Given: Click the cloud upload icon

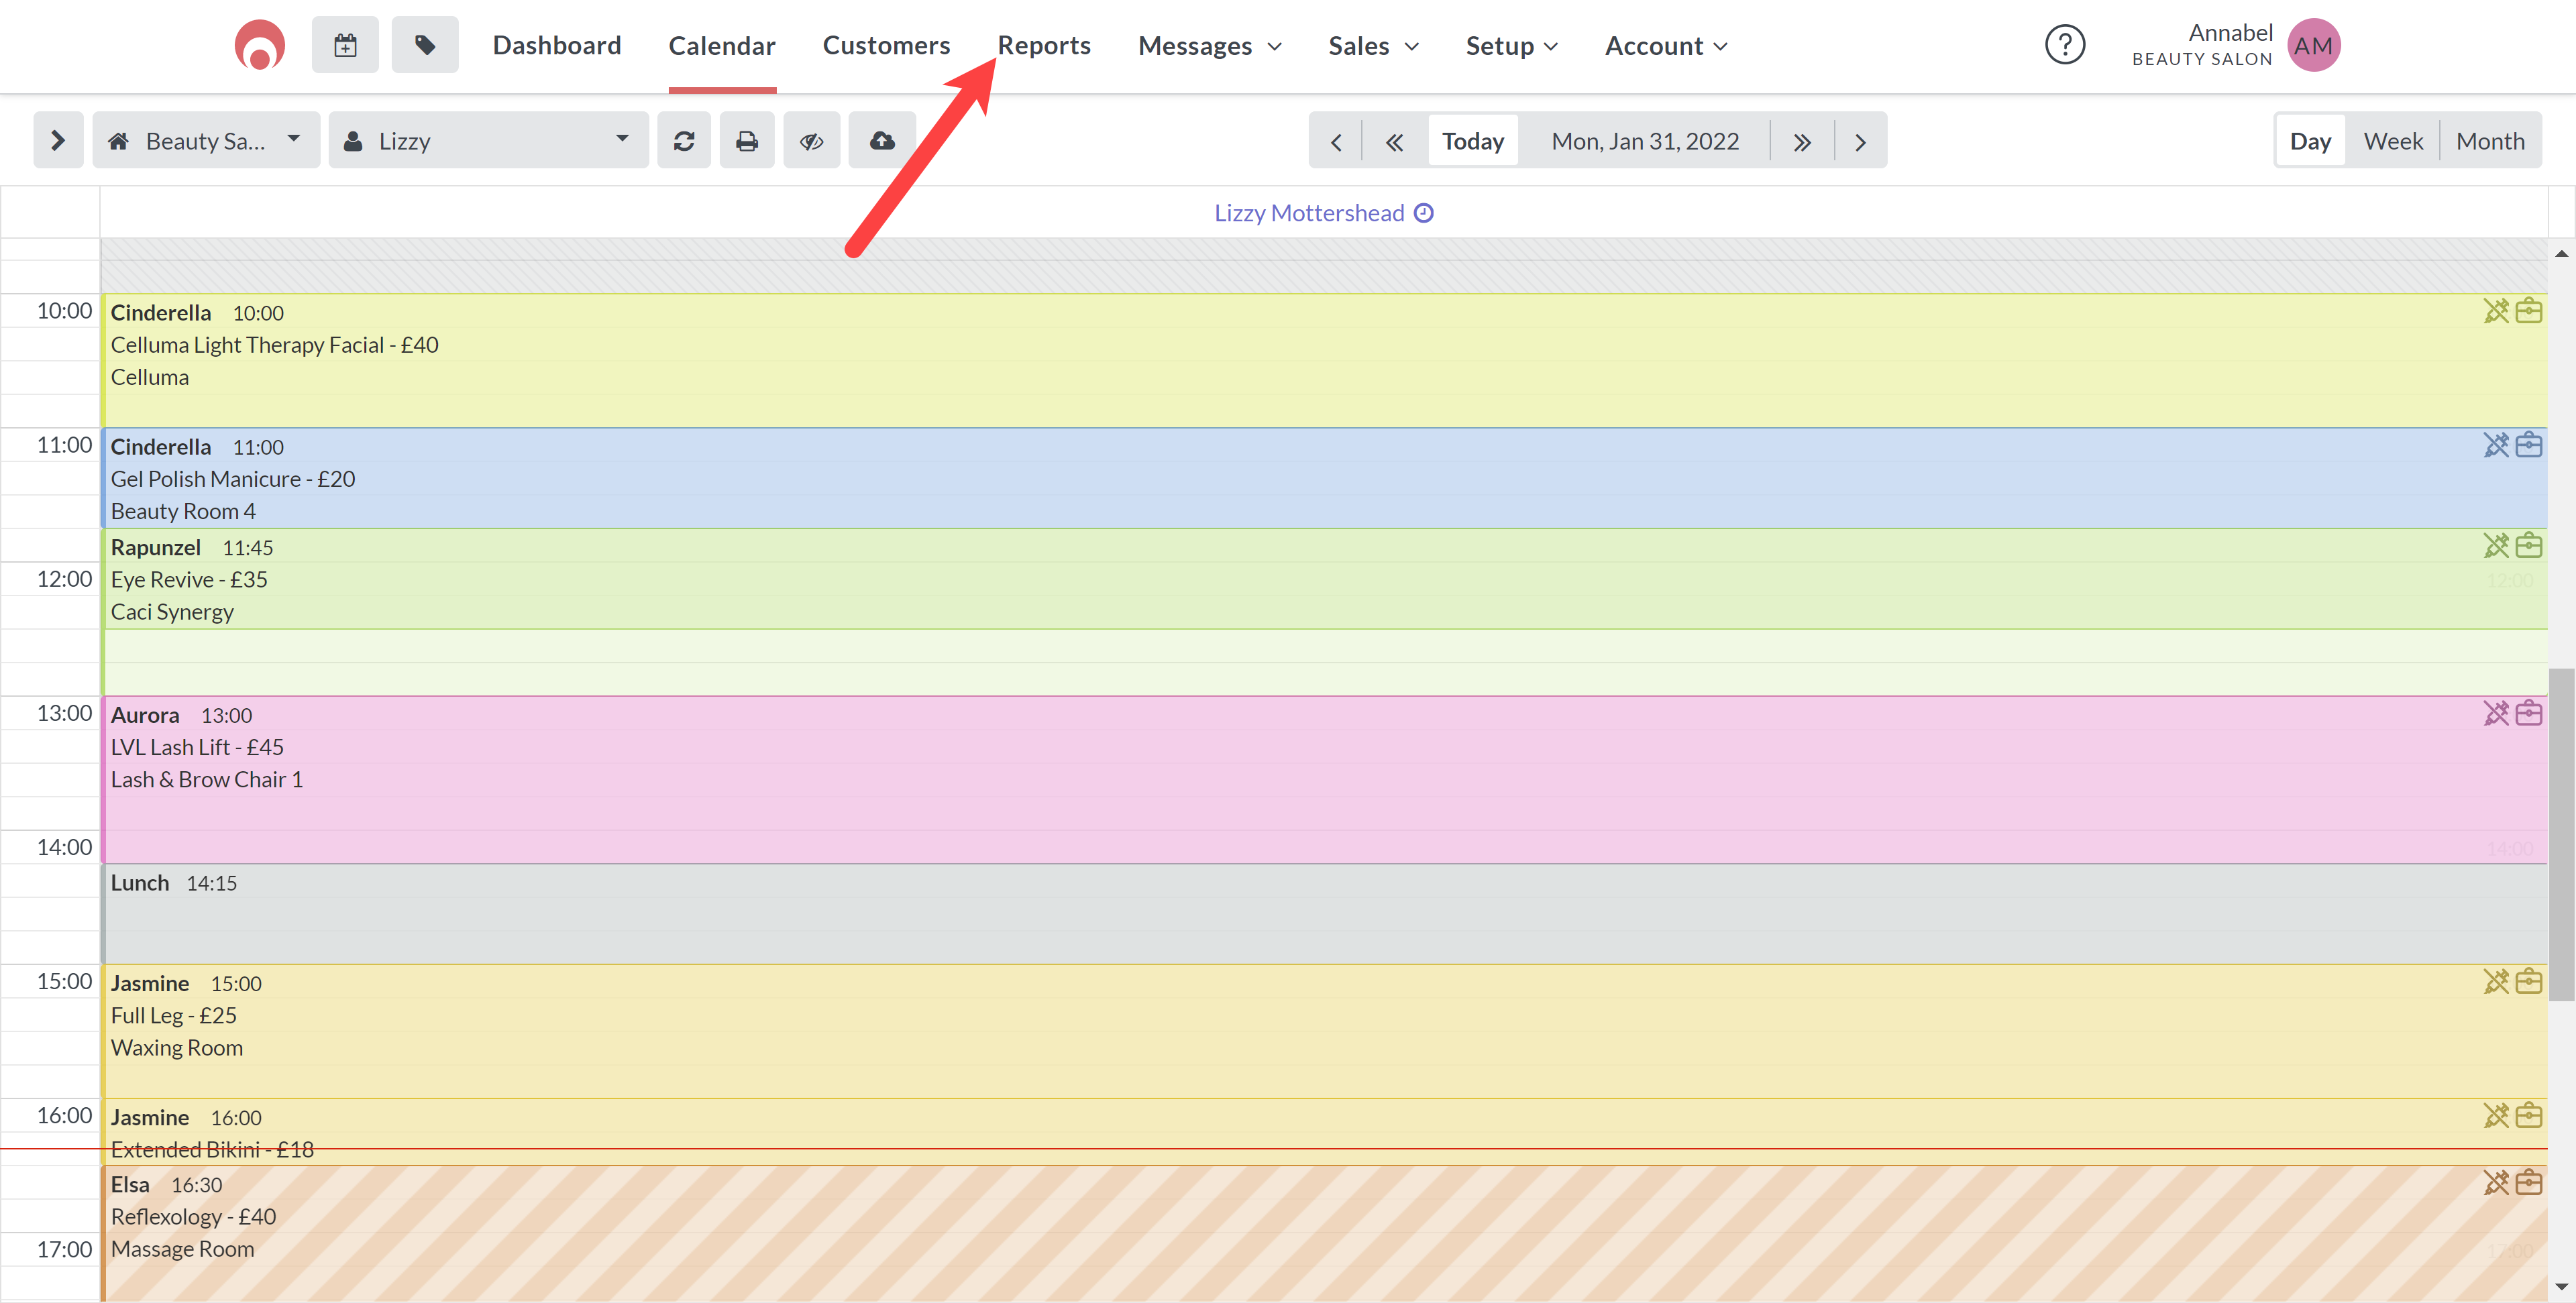Looking at the screenshot, I should pos(882,141).
